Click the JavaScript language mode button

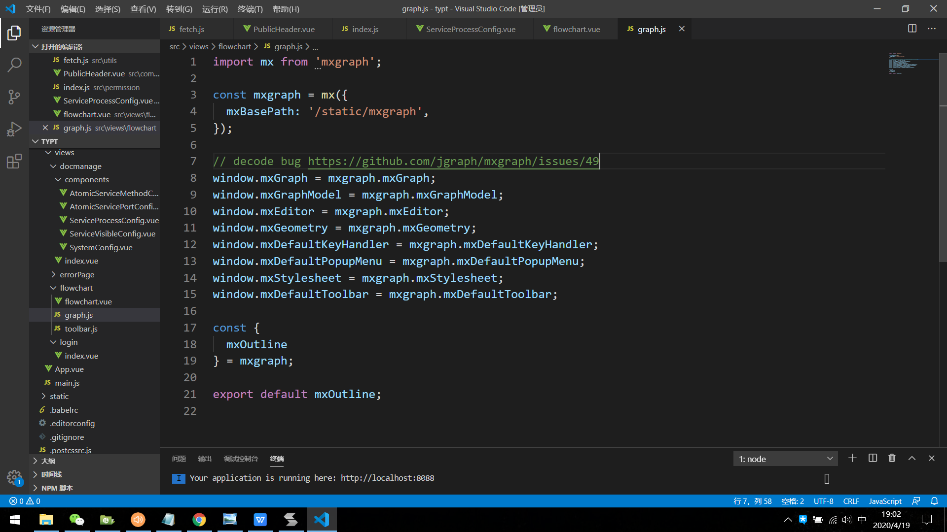tap(885, 501)
